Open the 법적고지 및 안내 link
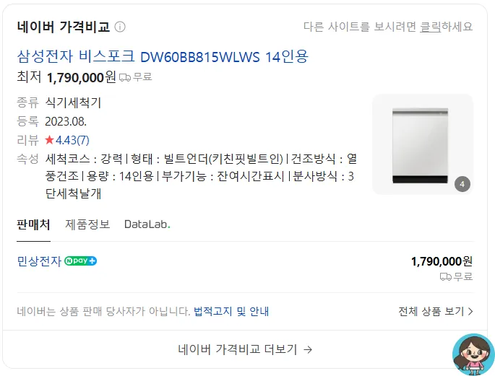Image resolution: width=495 pixels, height=376 pixels. coord(231,311)
